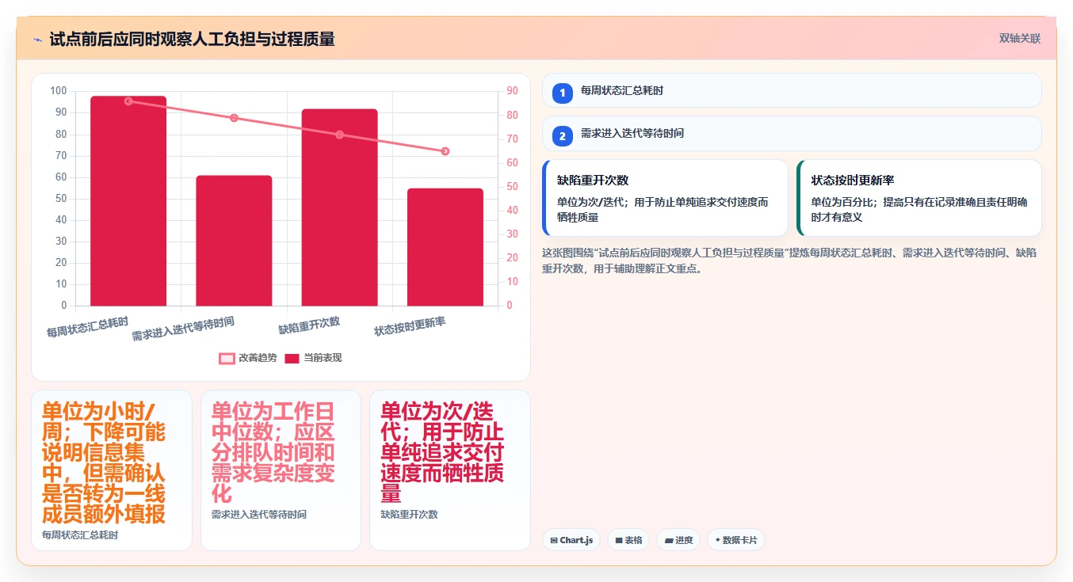
Task: Click the 表格 tag icon
Action: 619,541
